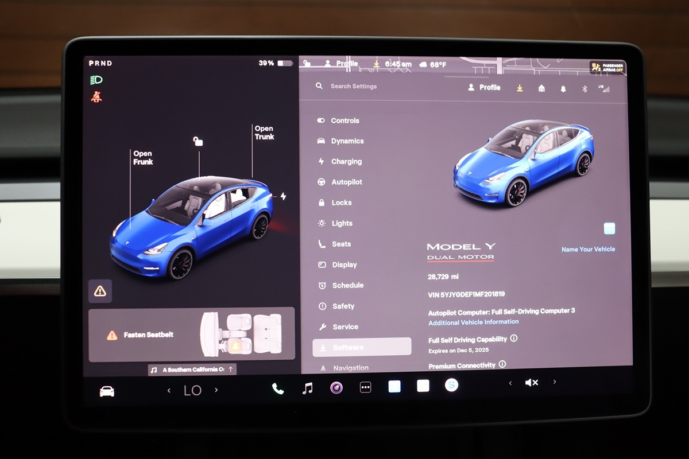Open the charge port lightning icon
This screenshot has height=459, width=689.
[x=283, y=196]
